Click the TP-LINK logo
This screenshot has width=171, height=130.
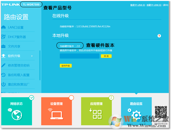10,4
